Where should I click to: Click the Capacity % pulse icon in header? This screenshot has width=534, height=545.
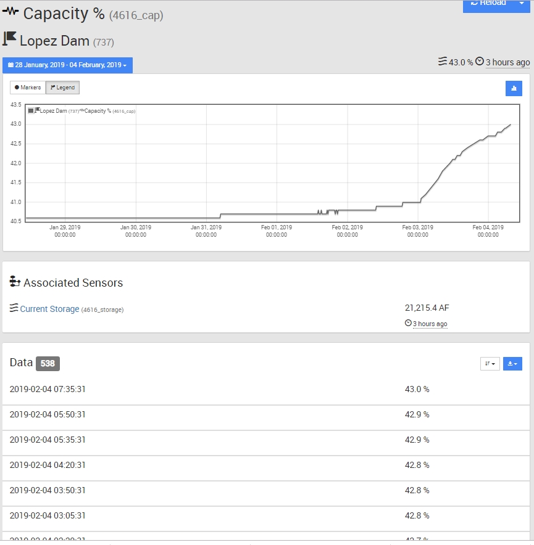click(10, 13)
